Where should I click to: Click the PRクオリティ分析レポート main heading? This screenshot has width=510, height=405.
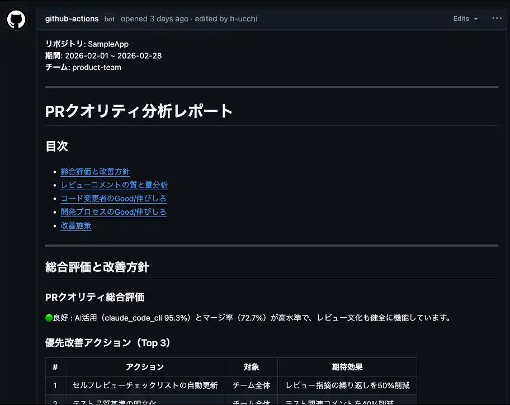pyautogui.click(x=139, y=111)
